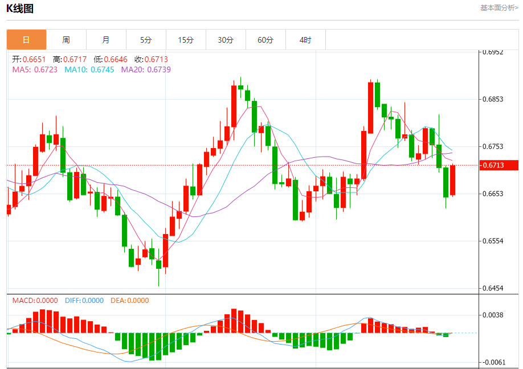Open the 5分 interval tab
The width and height of the screenshot is (523, 369).
tap(146, 40)
